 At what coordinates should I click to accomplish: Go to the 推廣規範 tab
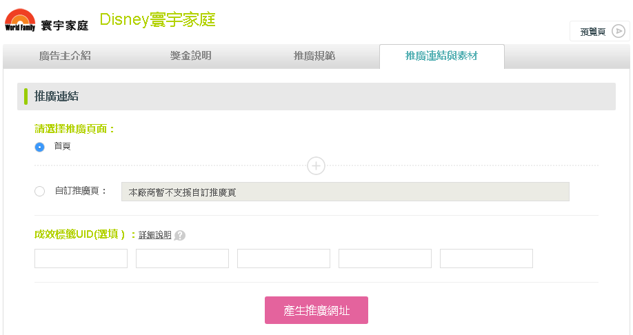click(x=314, y=56)
